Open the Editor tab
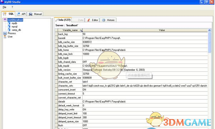This screenshot has width=215, height=129. [x=92, y=20]
